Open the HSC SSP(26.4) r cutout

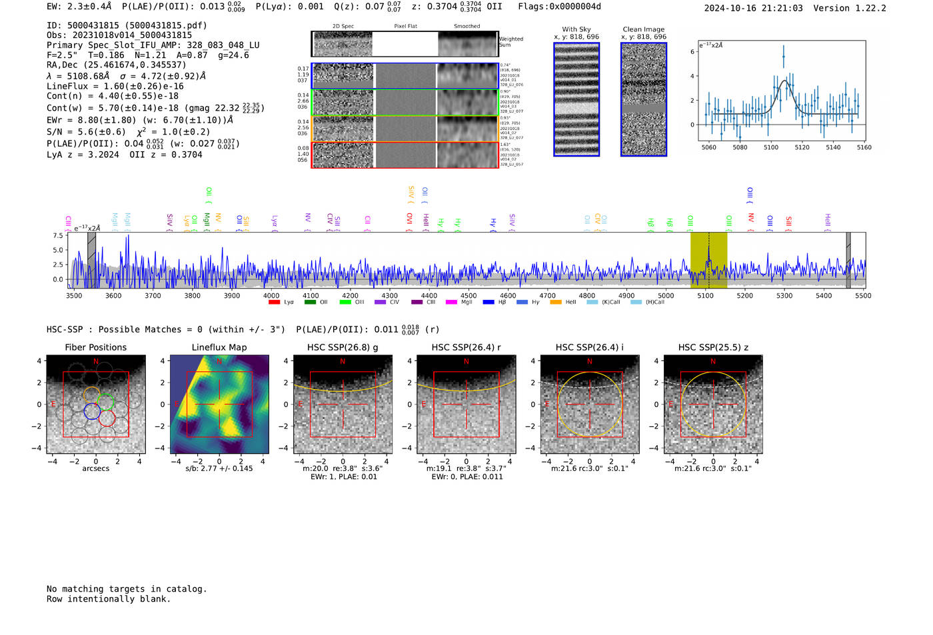tap(466, 404)
